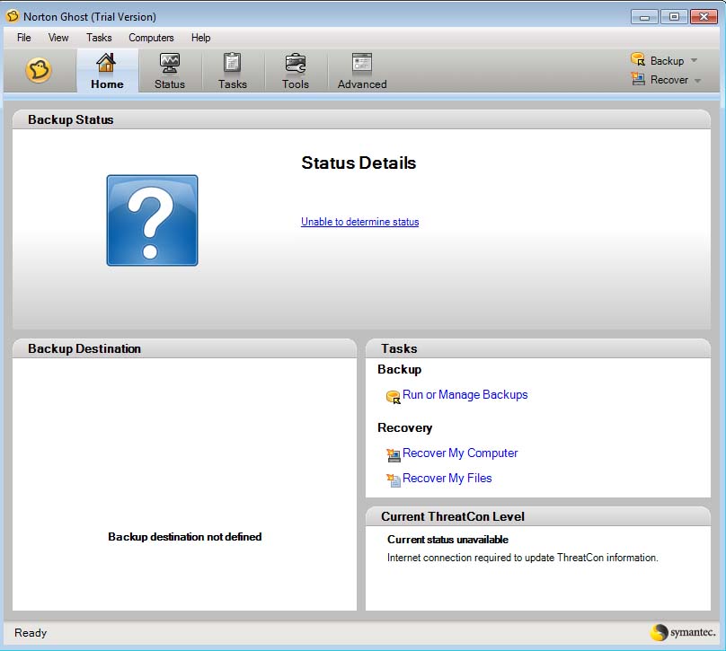The image size is (726, 651).
Task: Open the File menu
Action: [23, 38]
